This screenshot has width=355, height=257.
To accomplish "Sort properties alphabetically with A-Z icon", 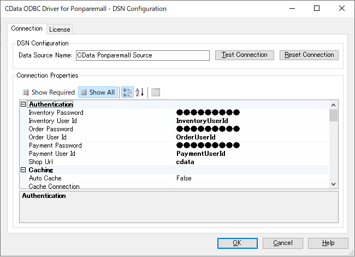I will (140, 92).
